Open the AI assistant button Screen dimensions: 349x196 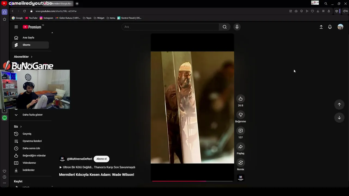345,11
